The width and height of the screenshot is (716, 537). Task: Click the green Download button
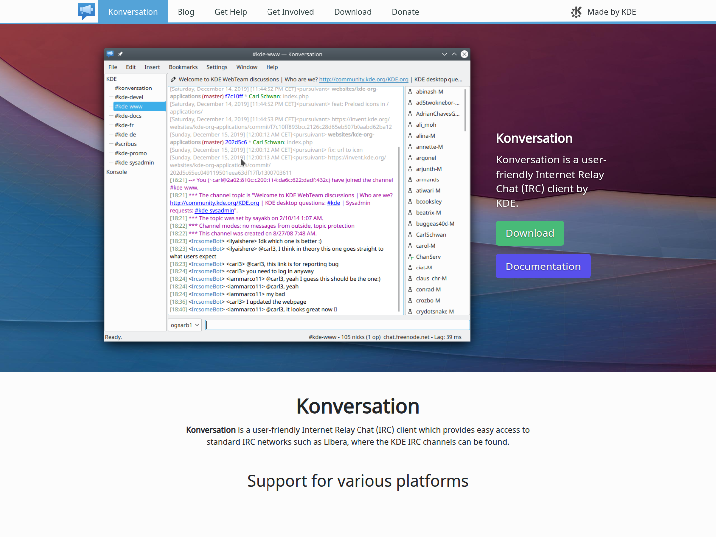[x=530, y=233]
